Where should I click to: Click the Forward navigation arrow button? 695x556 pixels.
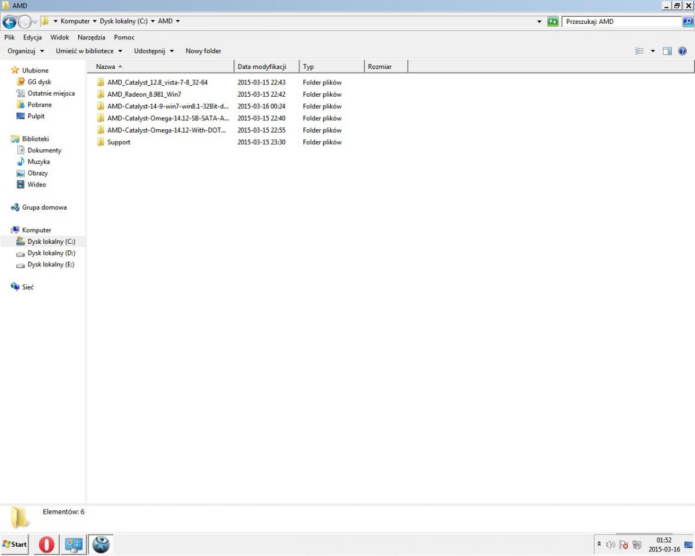click(x=24, y=22)
